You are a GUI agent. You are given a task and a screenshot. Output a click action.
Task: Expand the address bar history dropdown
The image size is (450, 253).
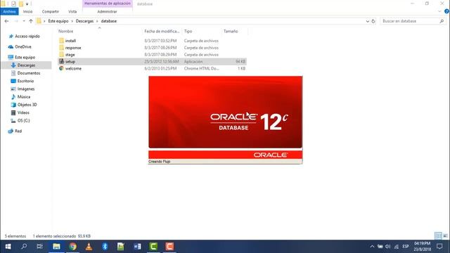click(x=367, y=21)
